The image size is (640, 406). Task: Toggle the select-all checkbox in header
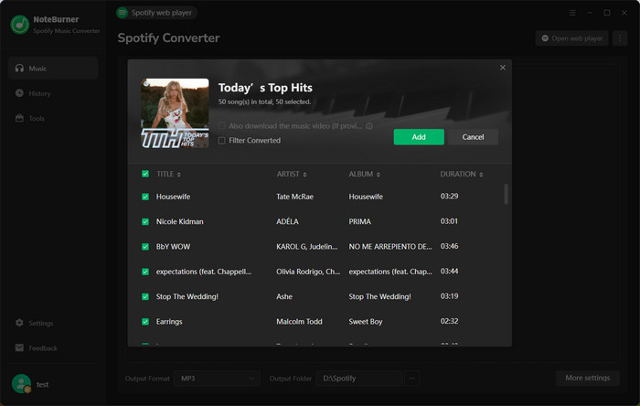pos(145,174)
